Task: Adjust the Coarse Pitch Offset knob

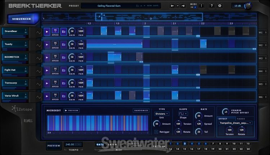Action: click(226, 112)
